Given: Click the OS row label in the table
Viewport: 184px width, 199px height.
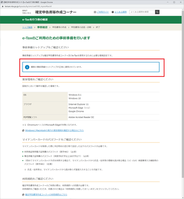Looking at the screenshot, I should click(25, 95).
